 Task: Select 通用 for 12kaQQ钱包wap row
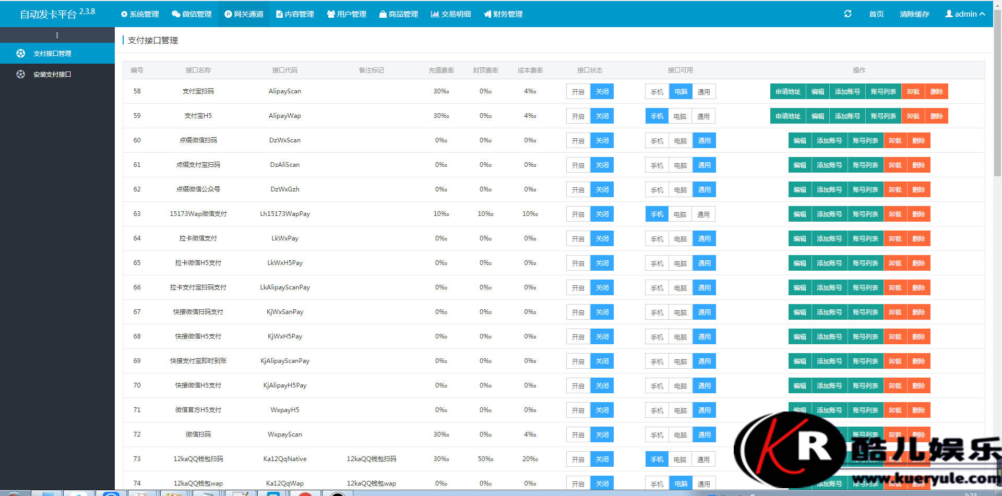click(x=704, y=483)
